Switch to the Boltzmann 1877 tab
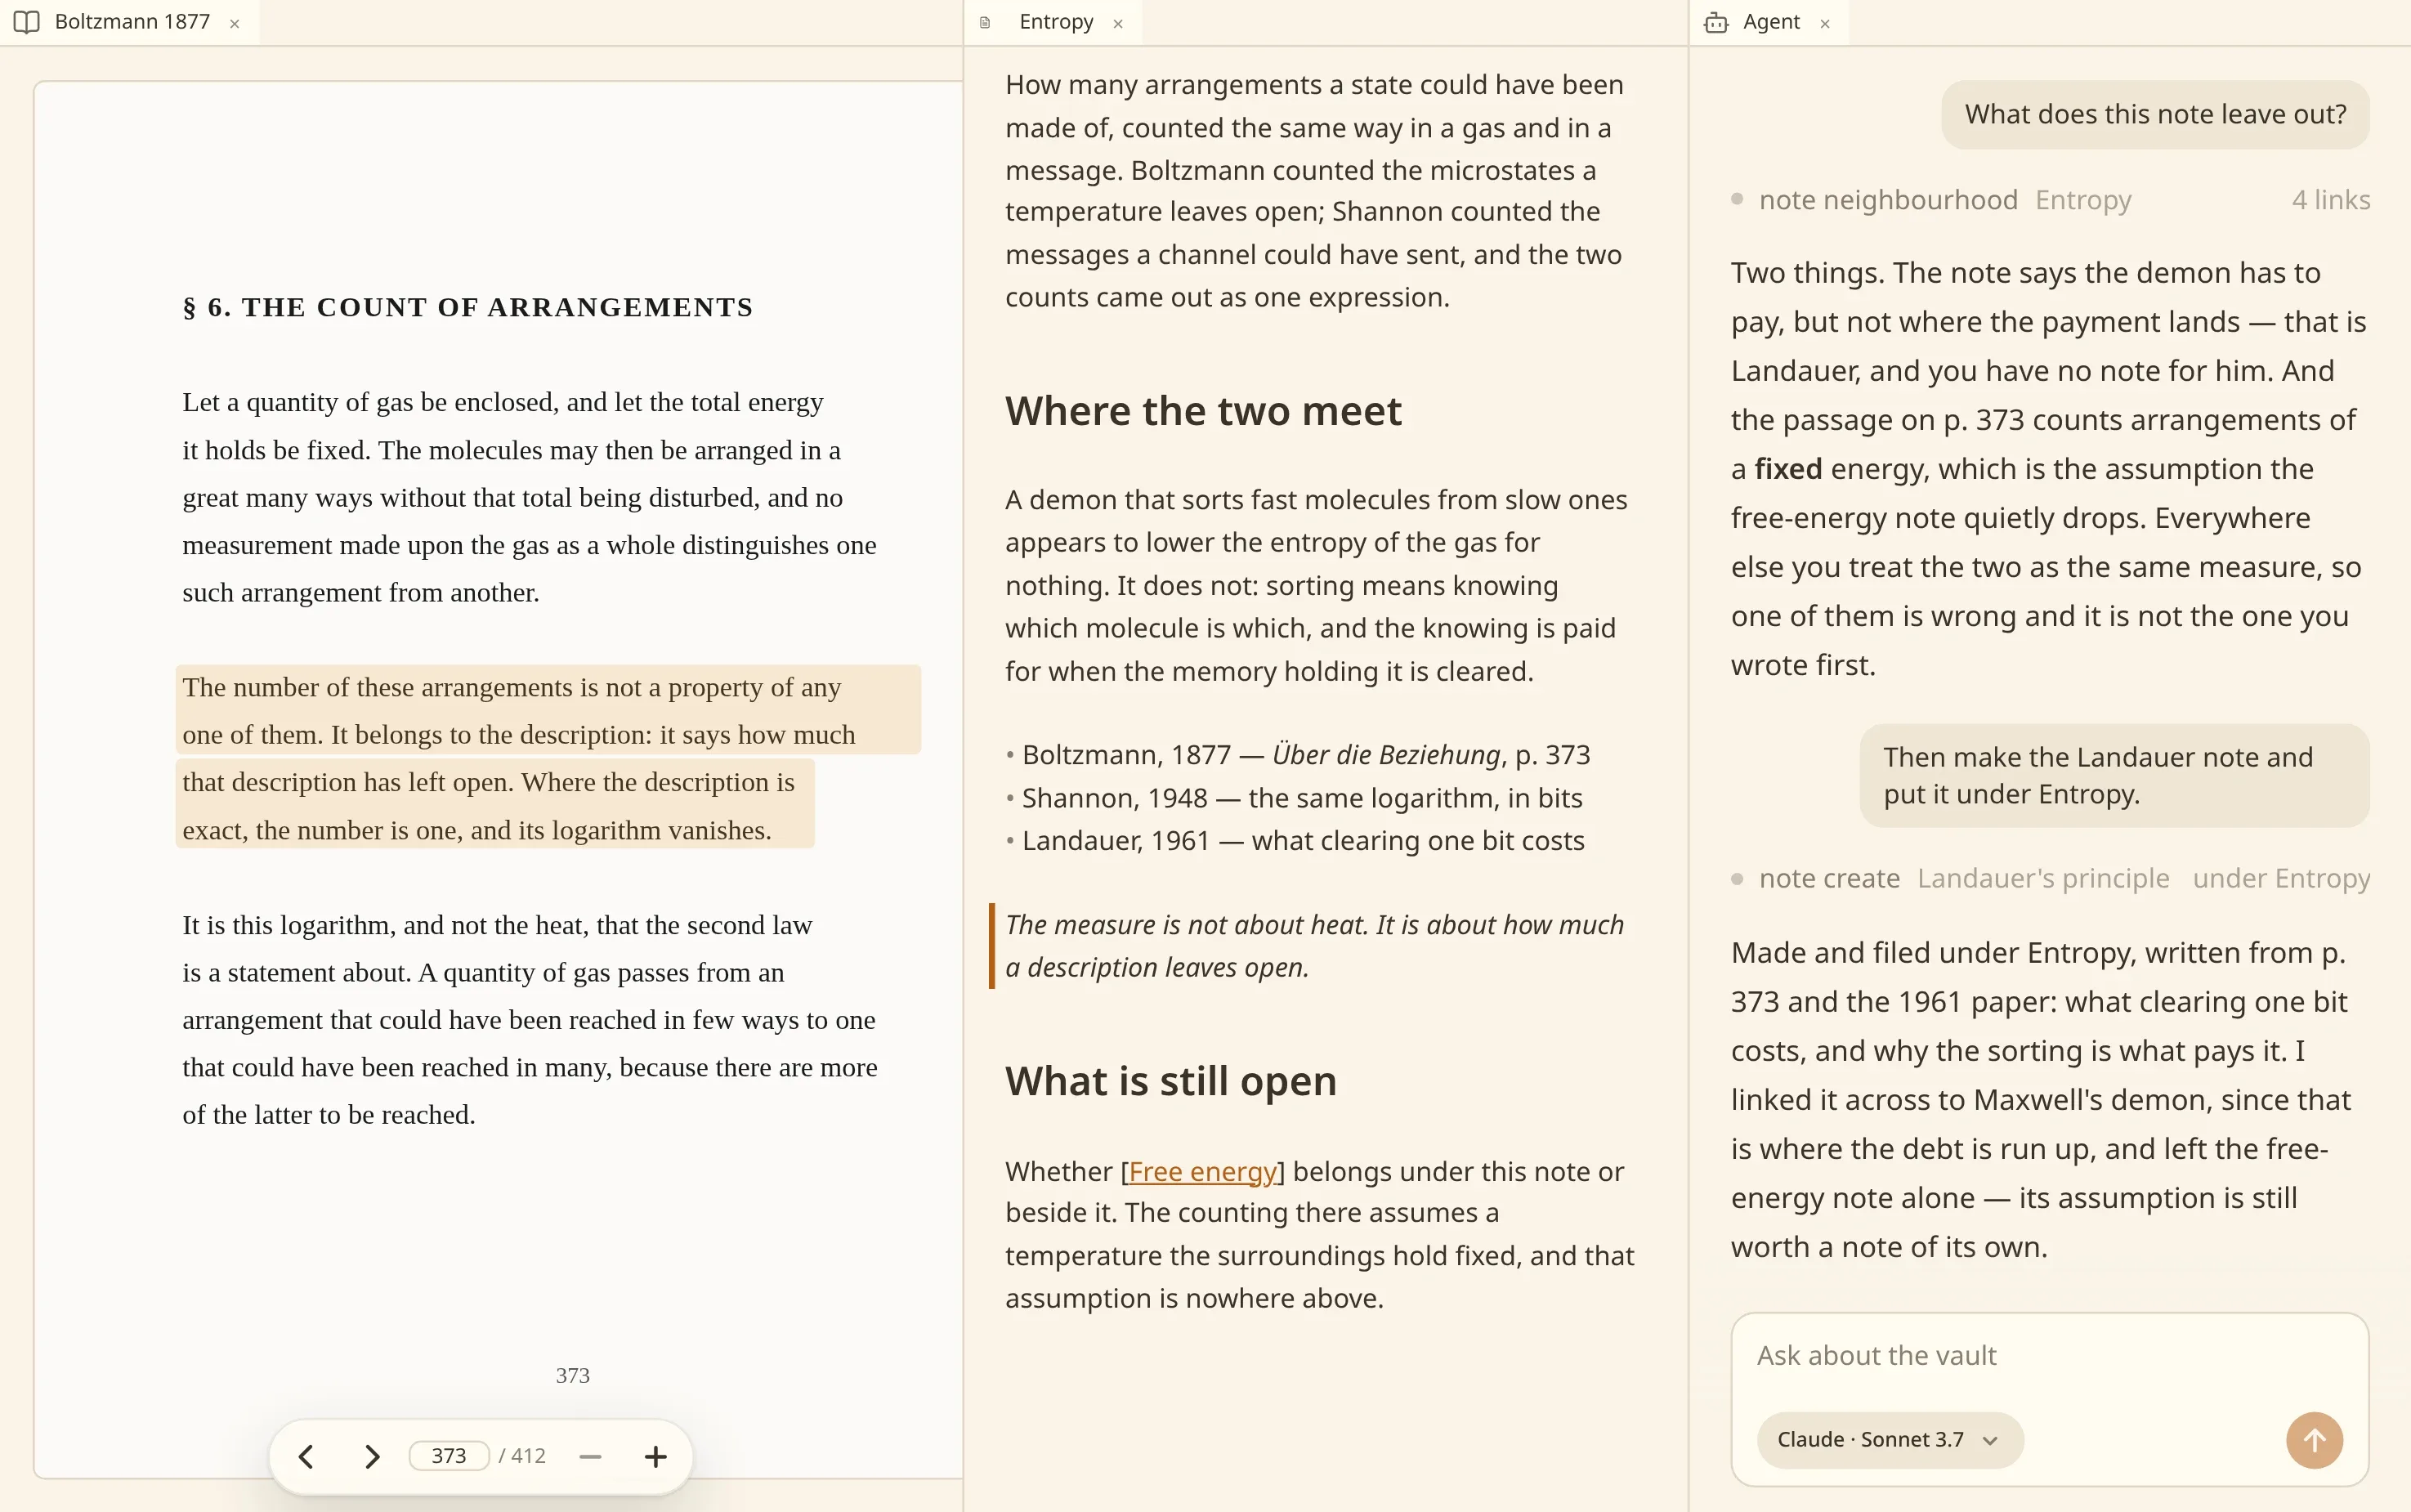 point(132,22)
